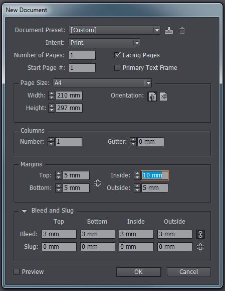Click the Delete Preset trash icon
The width and height of the screenshot is (225, 291).
point(182,30)
